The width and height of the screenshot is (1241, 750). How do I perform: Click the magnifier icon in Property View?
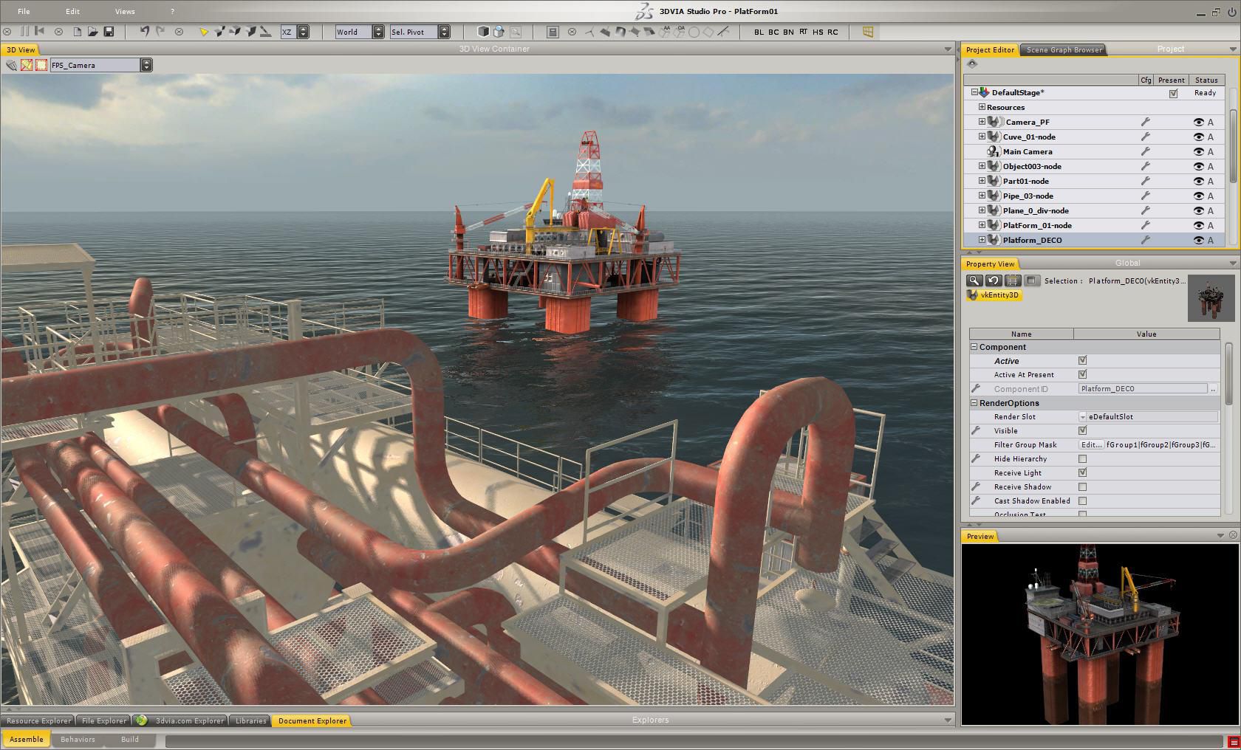974,281
